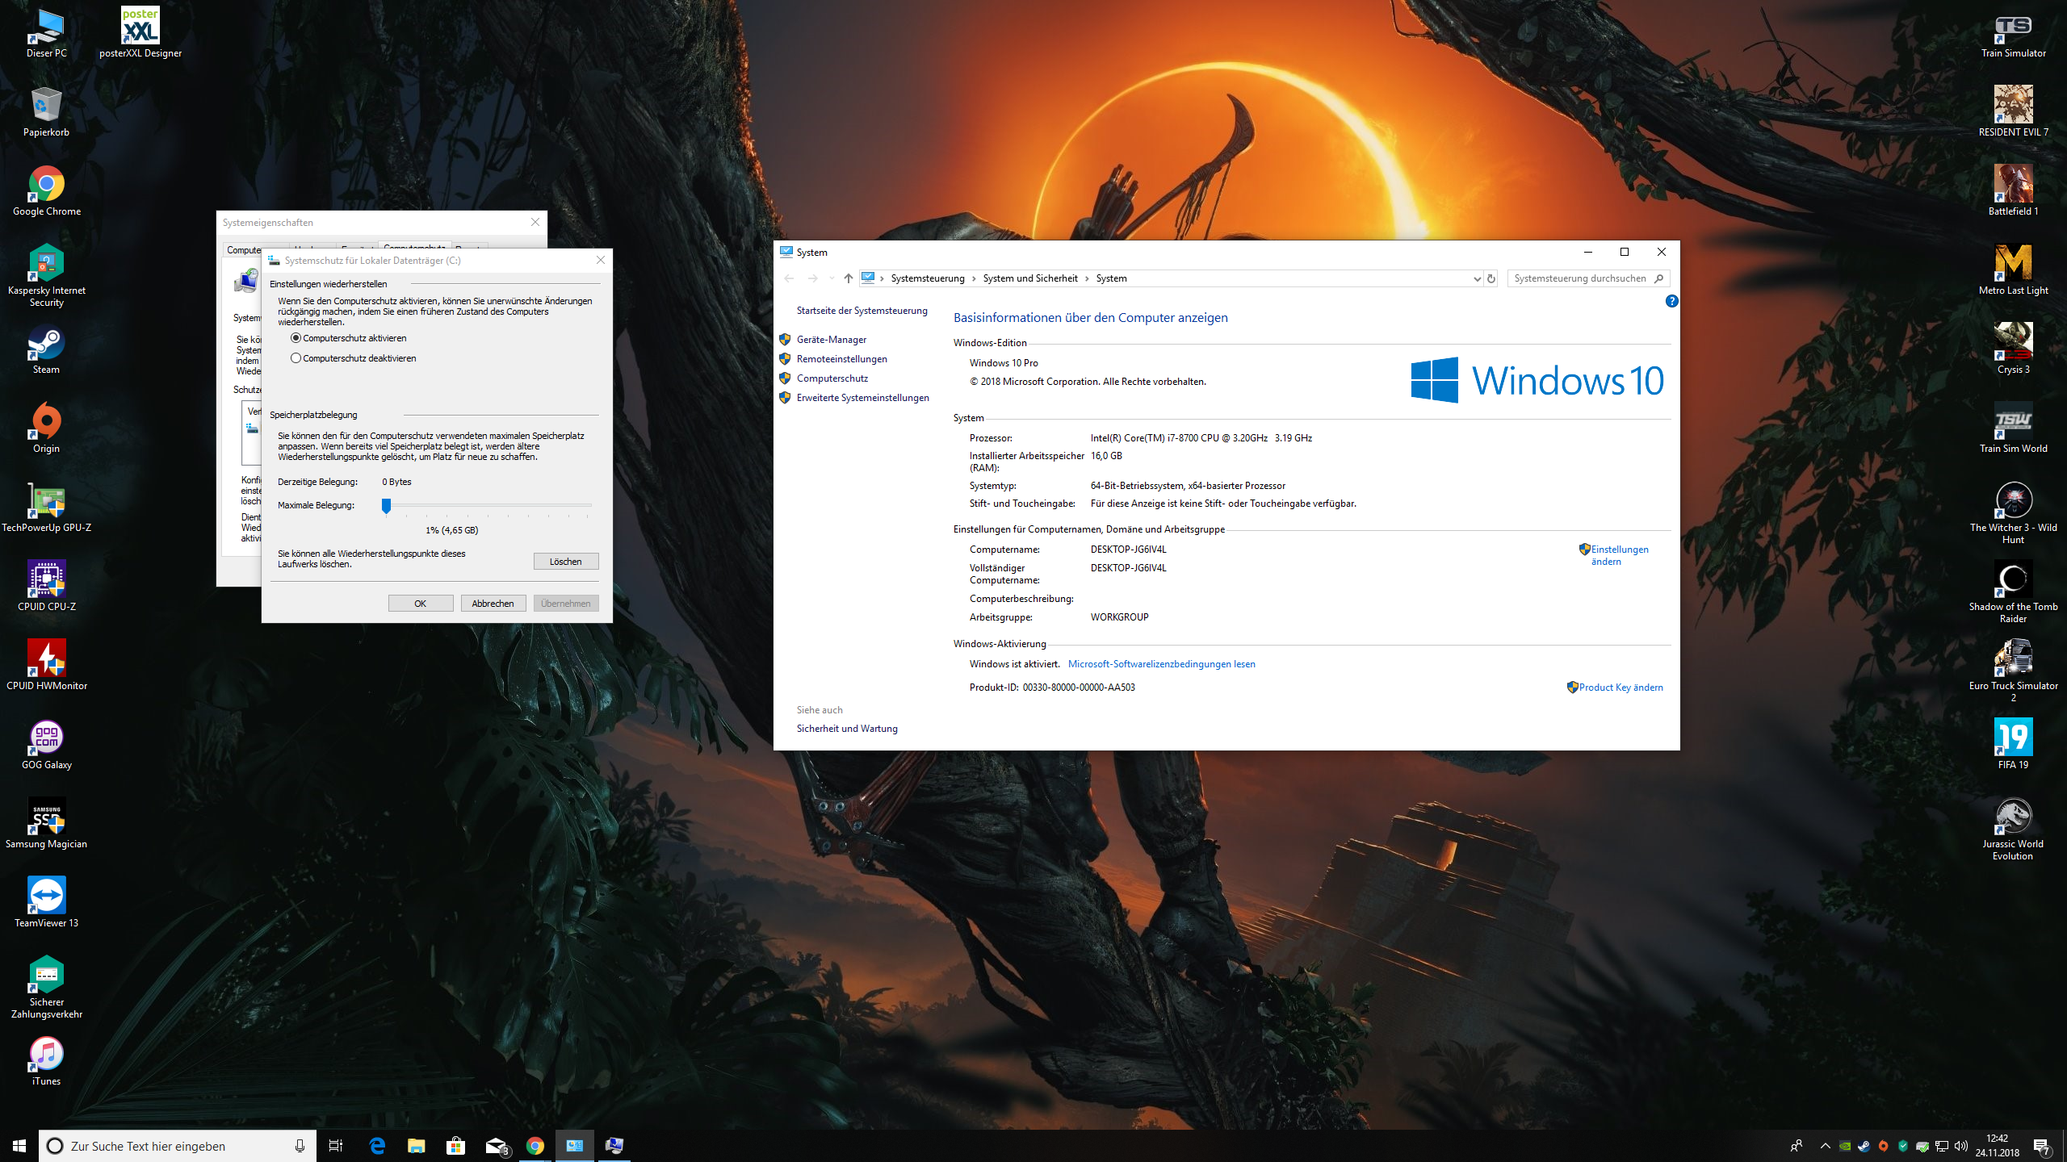Launch FIFA 19 desktop icon
This screenshot has height=1162, width=2067.
click(x=2013, y=744)
